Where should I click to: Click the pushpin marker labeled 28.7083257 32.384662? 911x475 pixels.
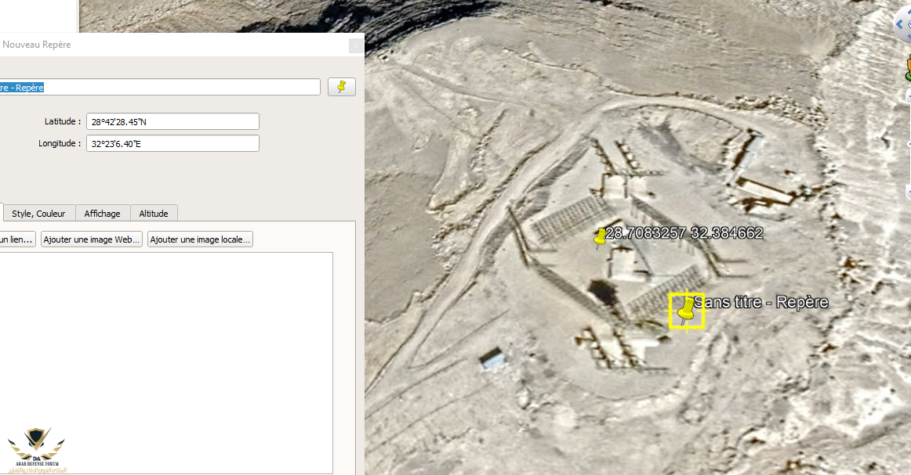point(601,237)
